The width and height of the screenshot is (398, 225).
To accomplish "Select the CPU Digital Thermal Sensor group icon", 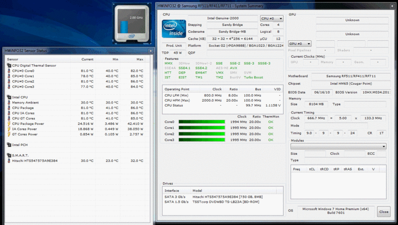I will pos(9,66).
